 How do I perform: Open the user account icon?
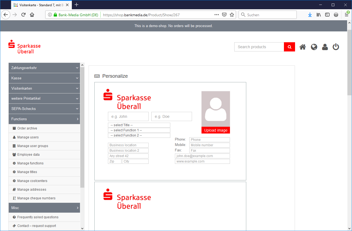coord(325,47)
